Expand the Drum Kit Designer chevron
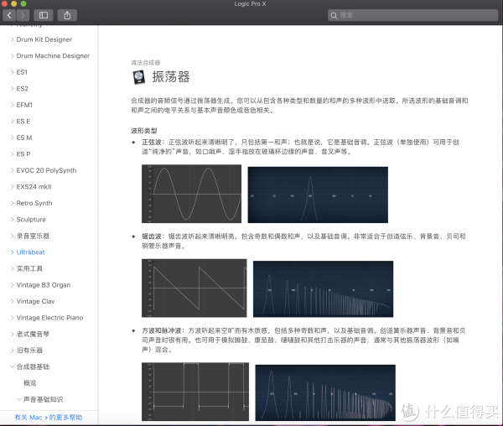This screenshot has height=426, width=503. coord(13,39)
